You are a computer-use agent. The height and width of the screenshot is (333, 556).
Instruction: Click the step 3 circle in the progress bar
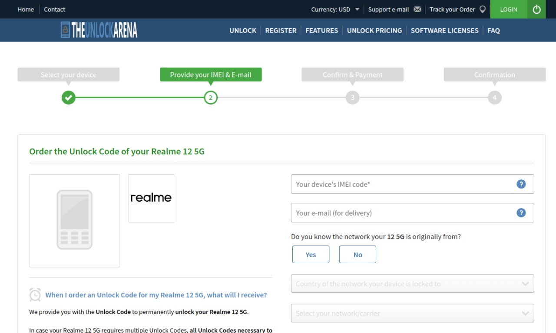click(353, 98)
